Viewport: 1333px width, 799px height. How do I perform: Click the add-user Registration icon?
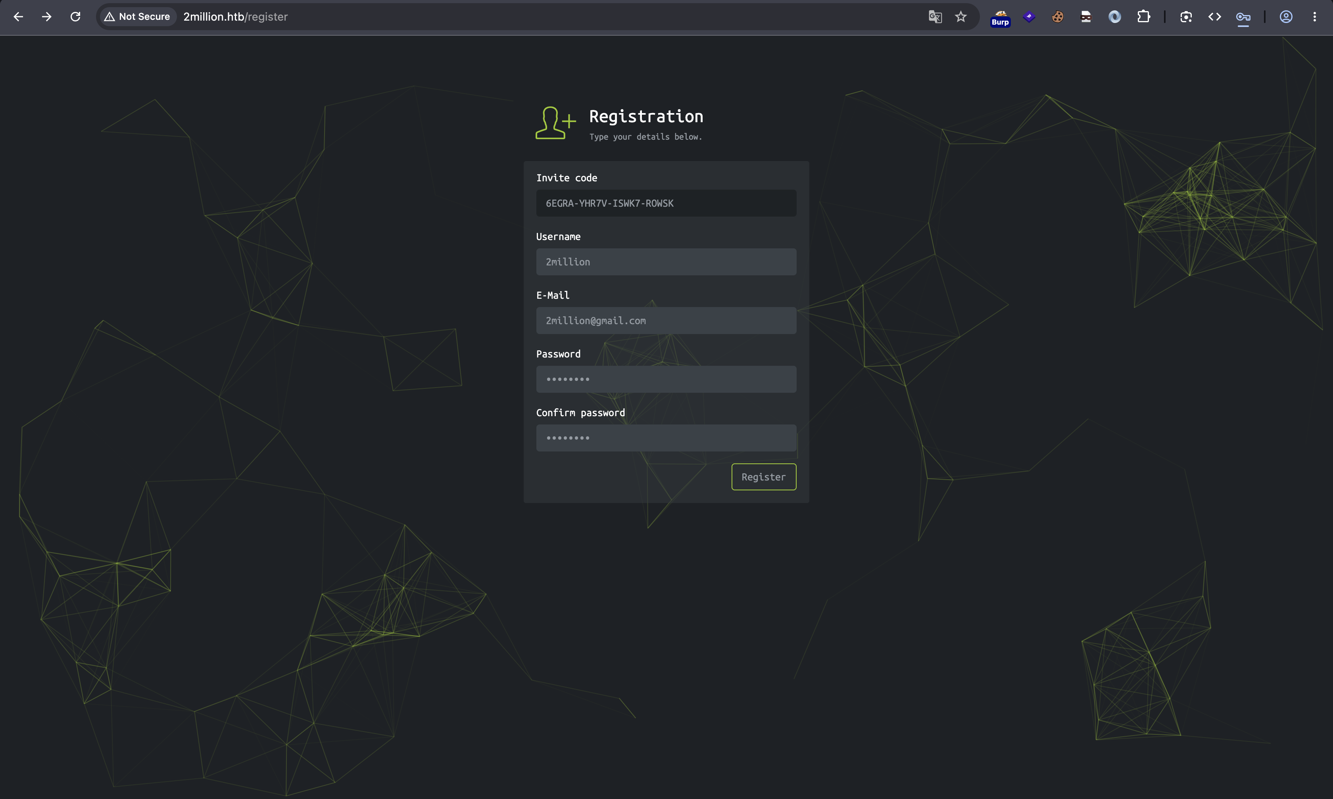point(555,123)
